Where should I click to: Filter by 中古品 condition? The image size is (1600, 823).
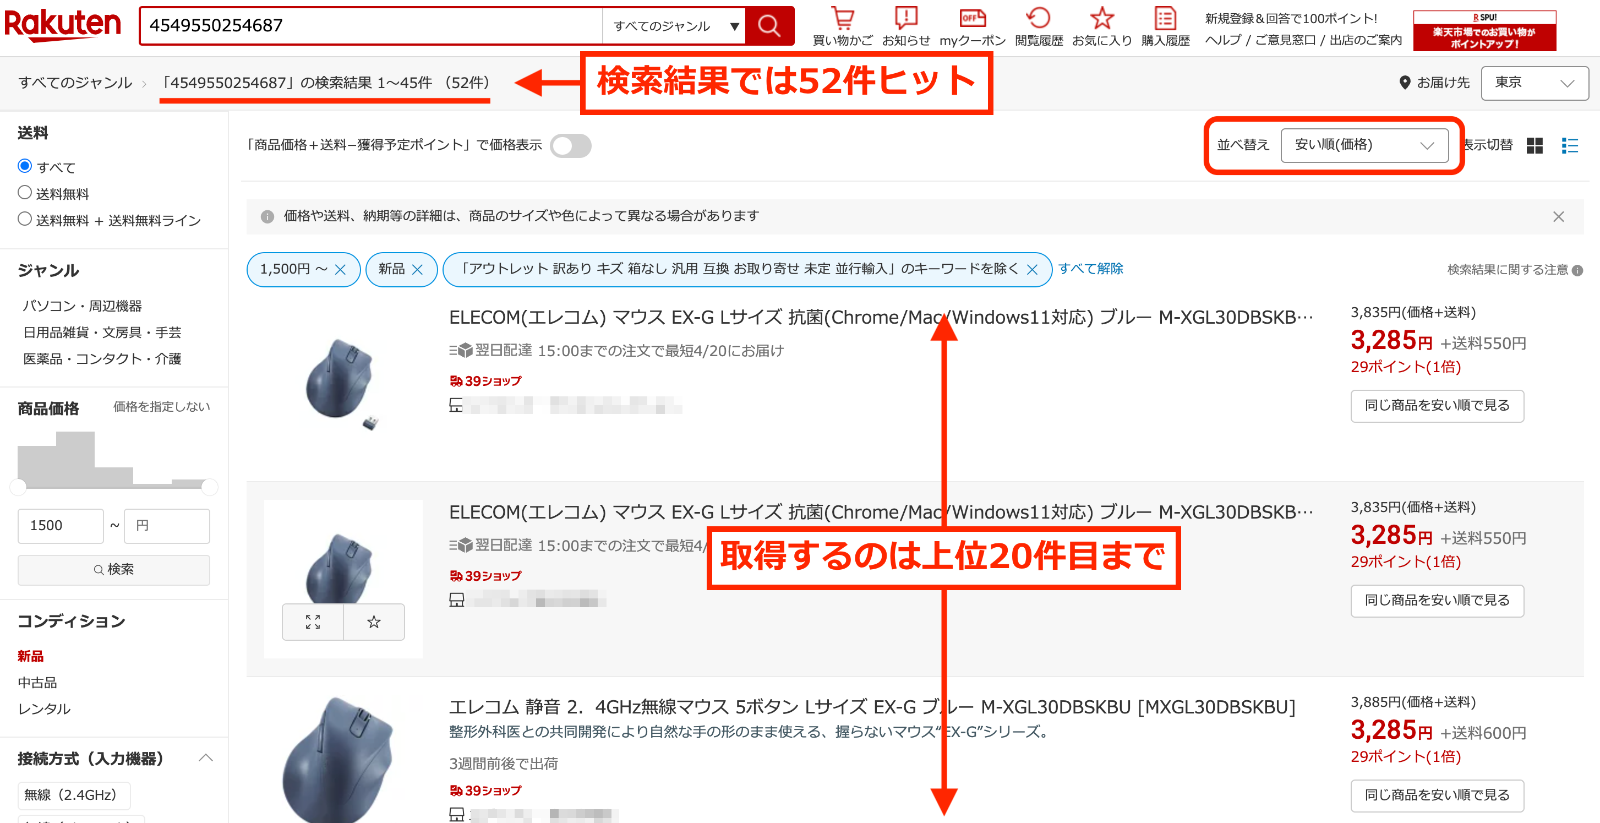[x=37, y=682]
